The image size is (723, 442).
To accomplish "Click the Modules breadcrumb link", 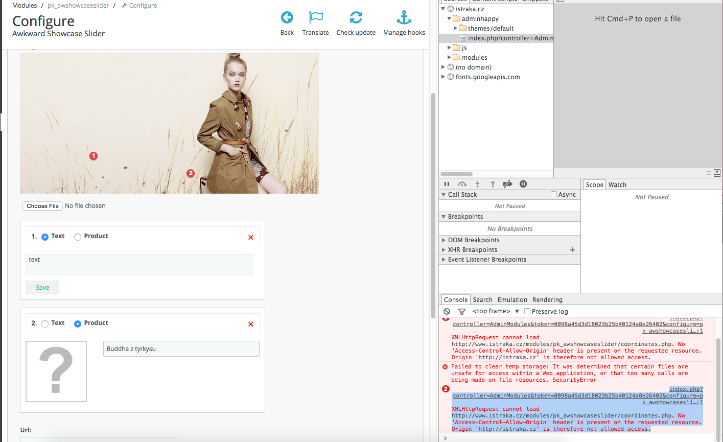I will pyautogui.click(x=25, y=5).
